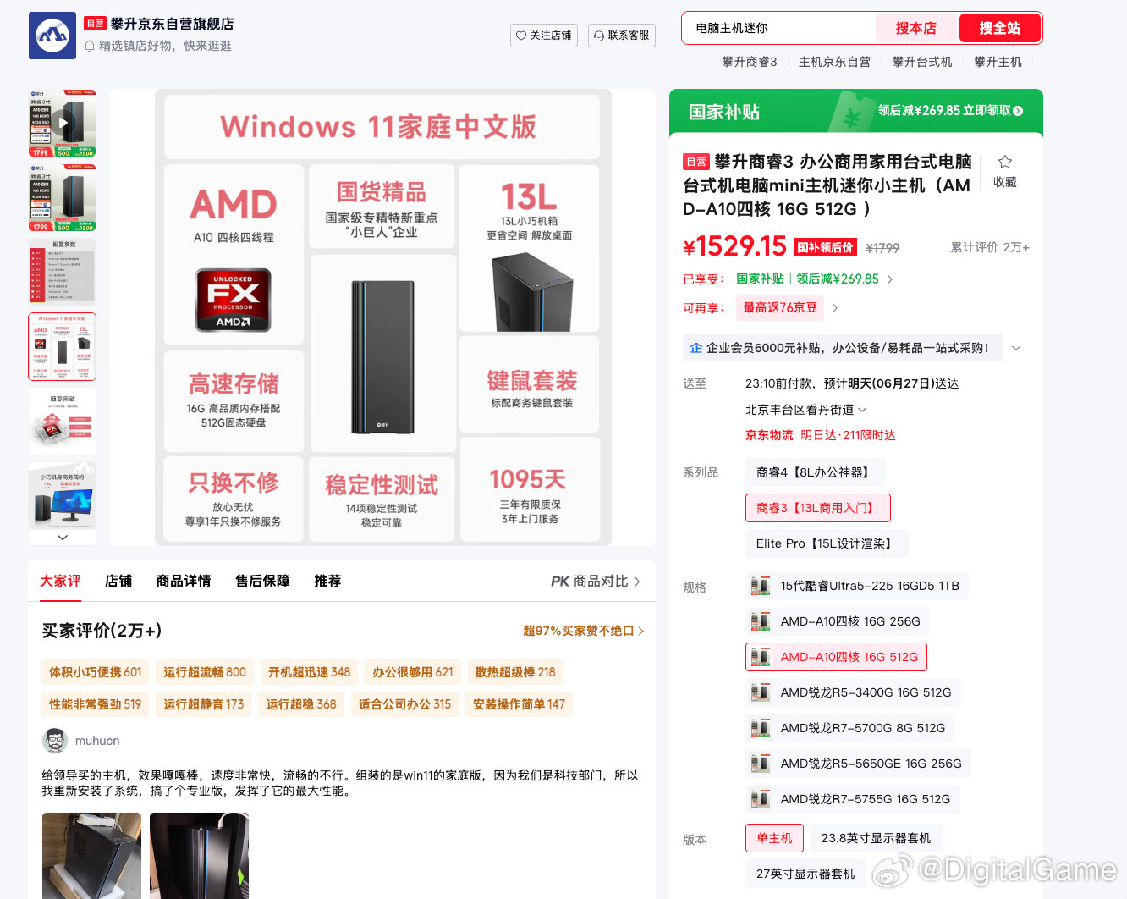Click the 攀升京东自营旗舰店 store name
Viewport: 1127px width, 899px height.
(x=172, y=24)
